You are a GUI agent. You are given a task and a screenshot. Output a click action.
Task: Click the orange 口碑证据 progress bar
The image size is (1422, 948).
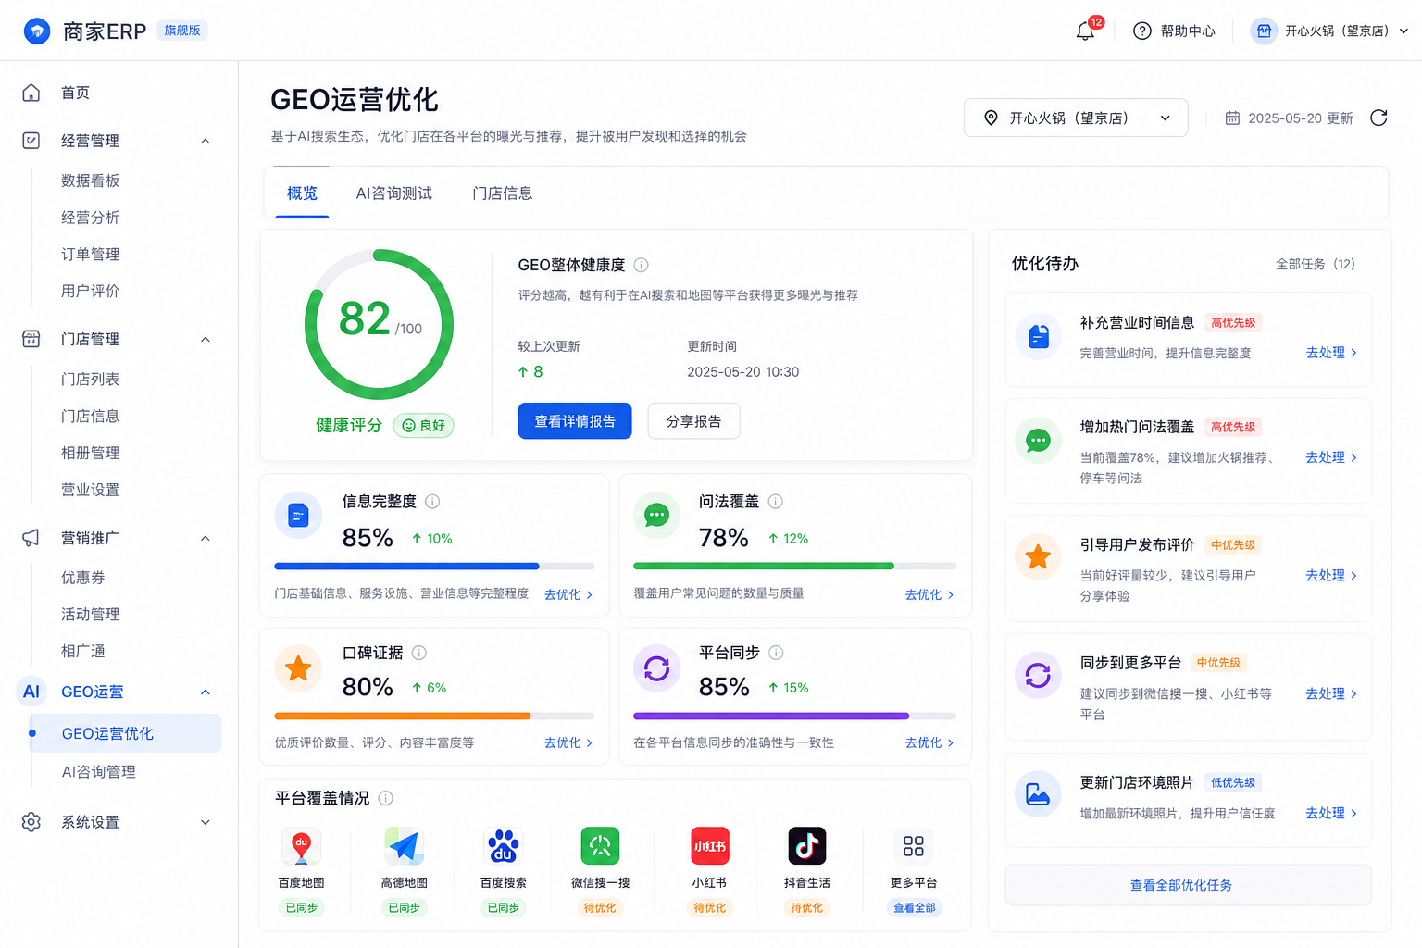[434, 716]
